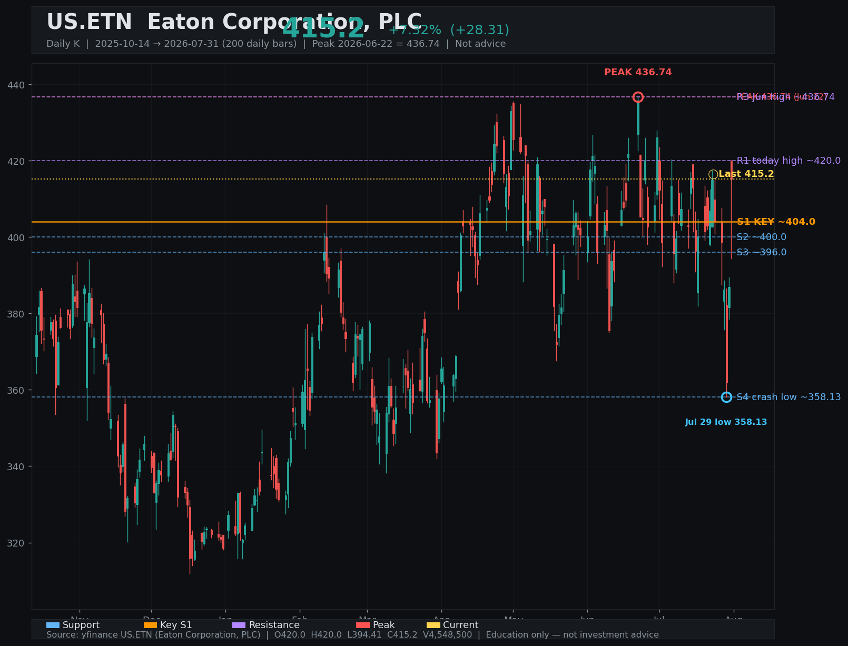Click the "S2 ~400.0" support label

tap(762, 237)
